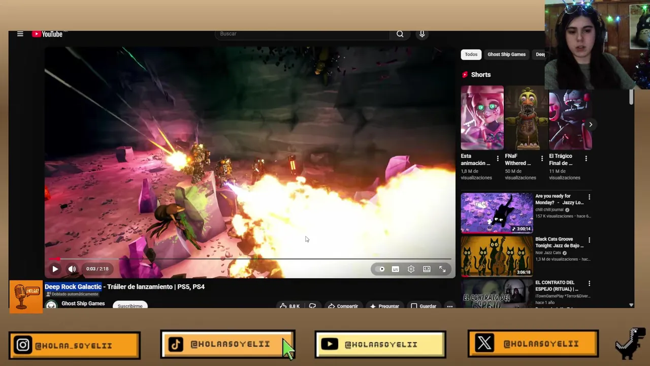The height and width of the screenshot is (366, 650).
Task: Click the pixel dinosaur icon
Action: [x=631, y=344]
